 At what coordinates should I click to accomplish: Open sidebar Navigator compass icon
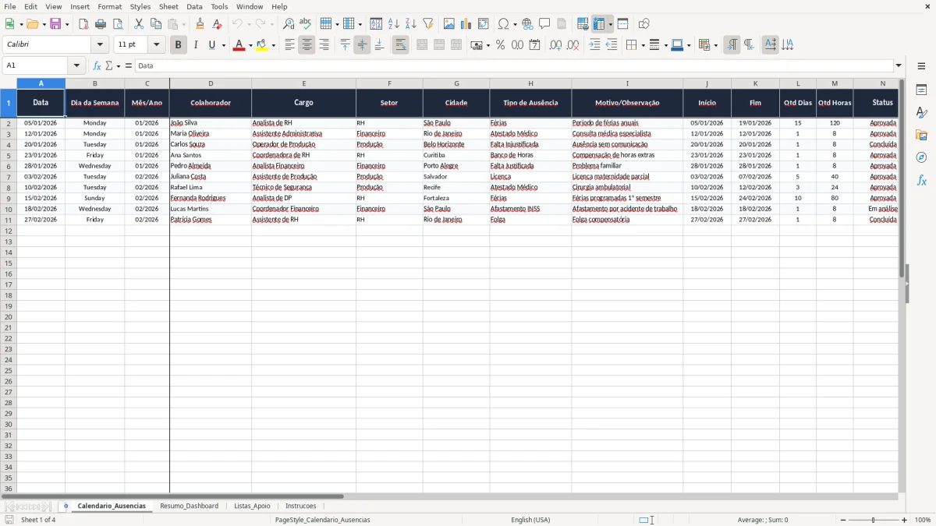point(921,157)
